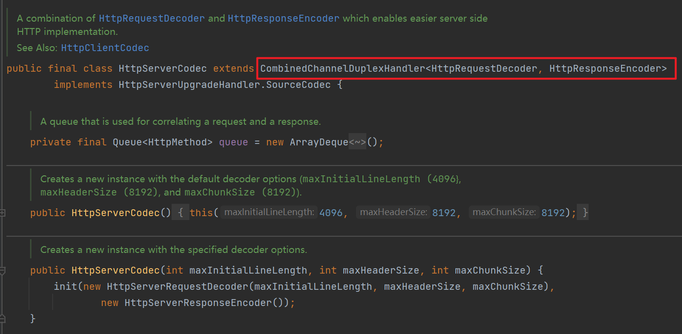Viewport: 682px width, 334px height.
Task: Expand the folded no-arg HttpServerCodec constructor in gutter
Action: point(2,213)
